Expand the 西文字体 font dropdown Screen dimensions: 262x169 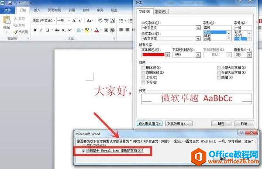coord(198,38)
